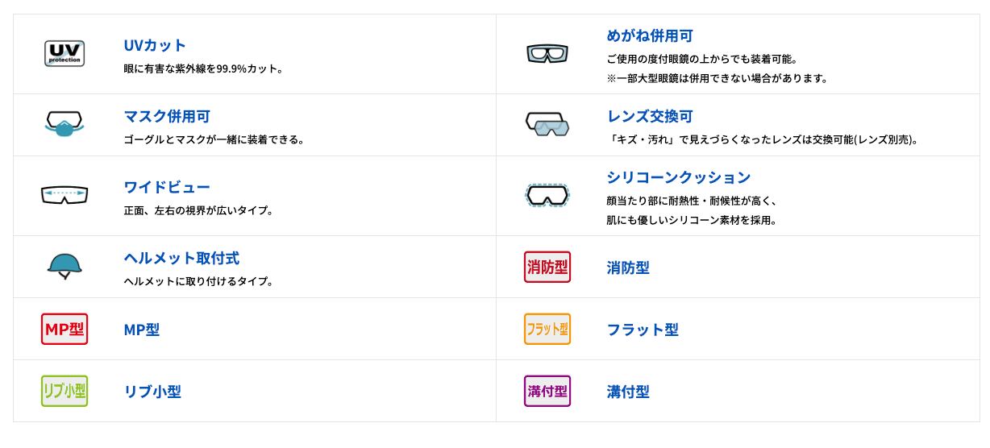990x448 pixels.
Task: Open the UVカット heading link
Action: [155, 45]
